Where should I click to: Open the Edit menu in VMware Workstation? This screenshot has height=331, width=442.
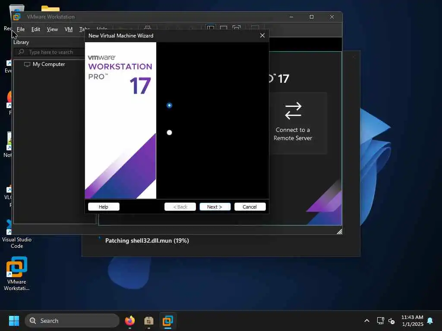35,29
